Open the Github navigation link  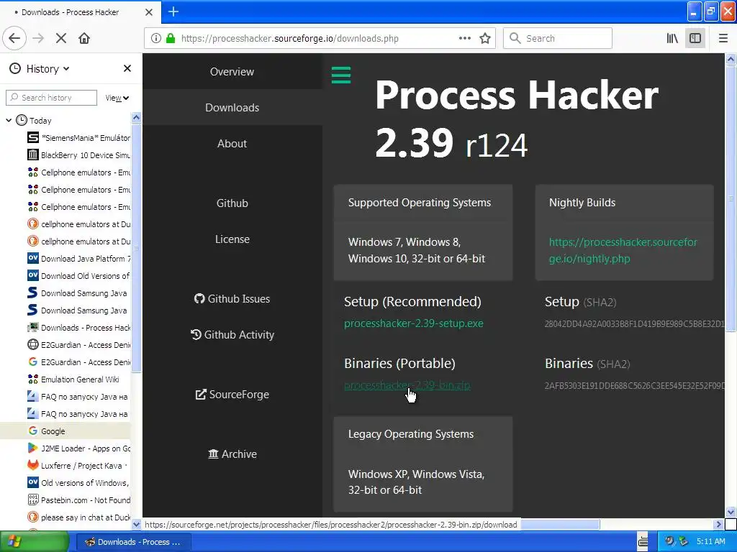tap(232, 203)
